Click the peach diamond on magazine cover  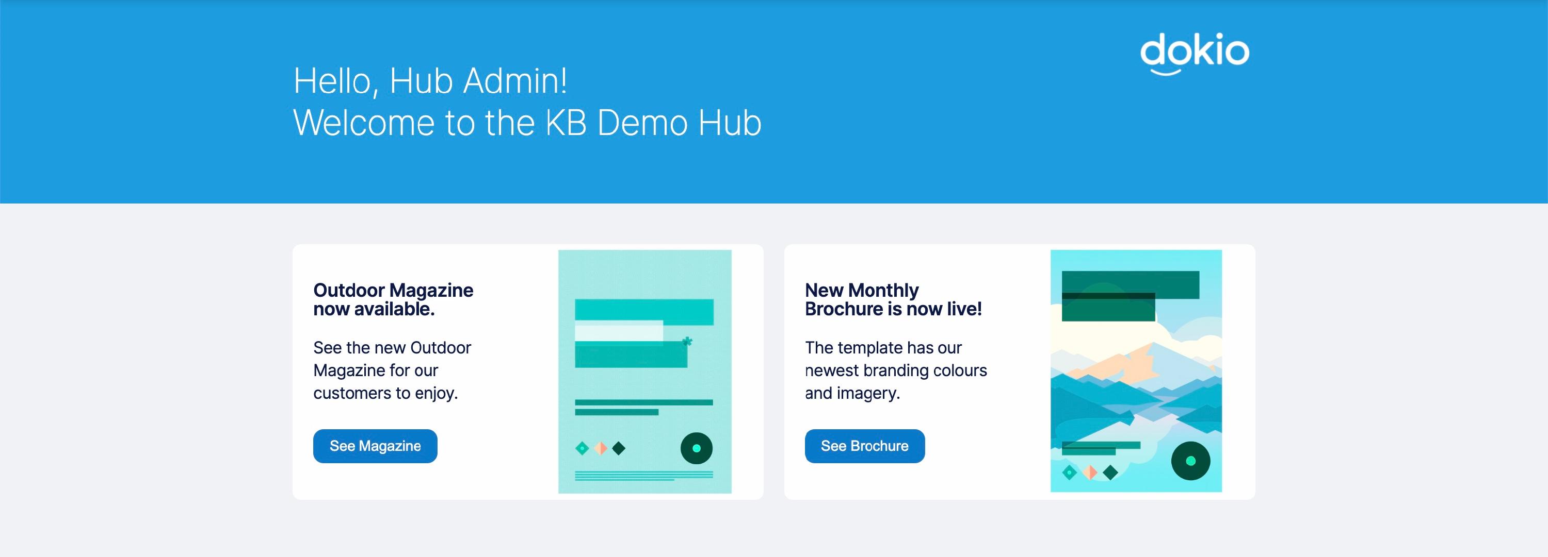pyautogui.click(x=600, y=448)
